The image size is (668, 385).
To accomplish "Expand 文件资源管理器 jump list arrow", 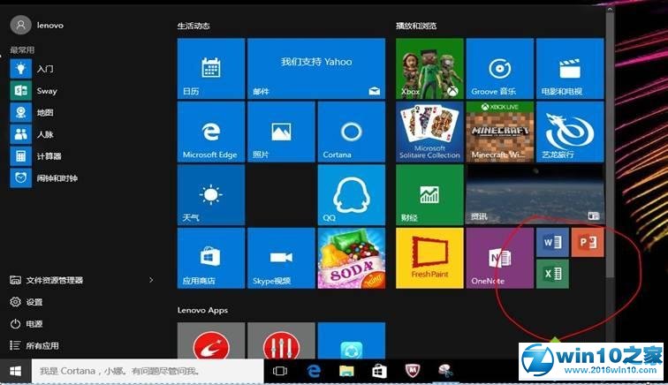I will [151, 280].
